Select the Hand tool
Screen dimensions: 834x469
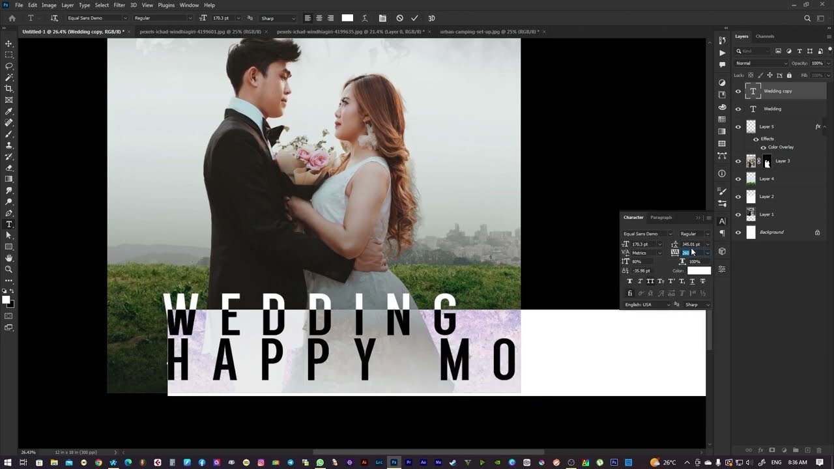(8, 258)
